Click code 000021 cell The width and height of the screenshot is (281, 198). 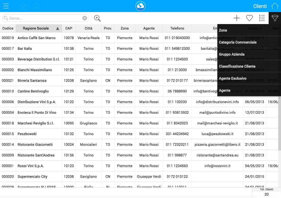8,80
